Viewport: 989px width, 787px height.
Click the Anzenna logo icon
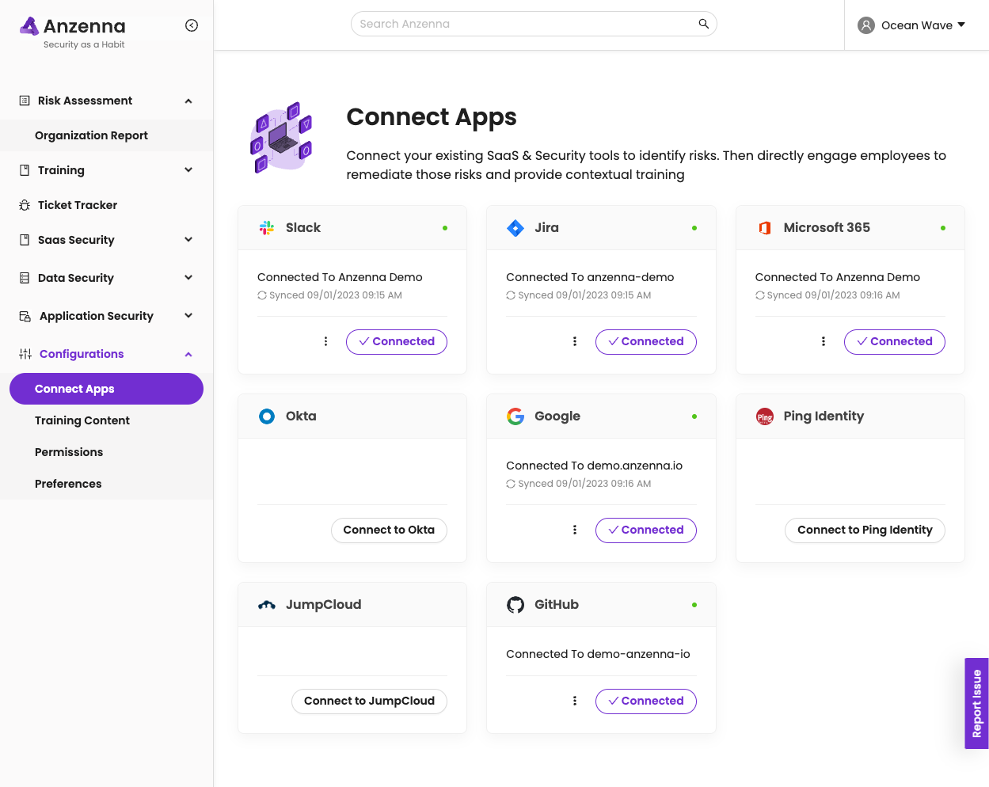click(29, 26)
